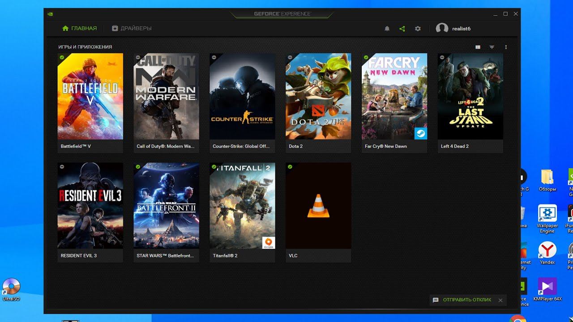Dismiss the ОТПРАВИТЬ ОТКЛИК feedback bar
Image resolution: width=573 pixels, height=322 pixels.
click(x=500, y=300)
